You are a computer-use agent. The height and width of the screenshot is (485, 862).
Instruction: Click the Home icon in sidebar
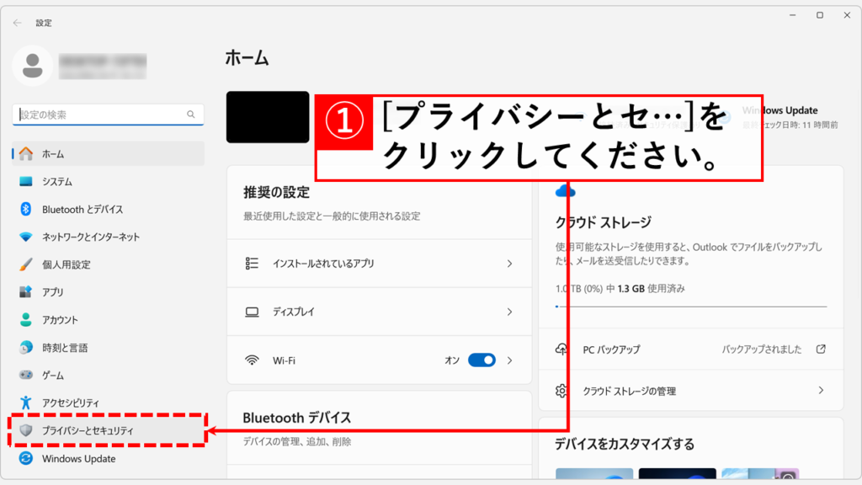26,154
